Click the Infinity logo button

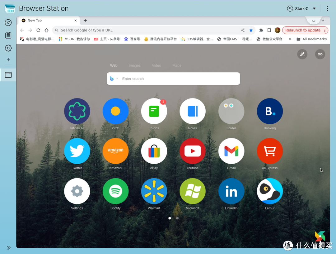coord(320,54)
